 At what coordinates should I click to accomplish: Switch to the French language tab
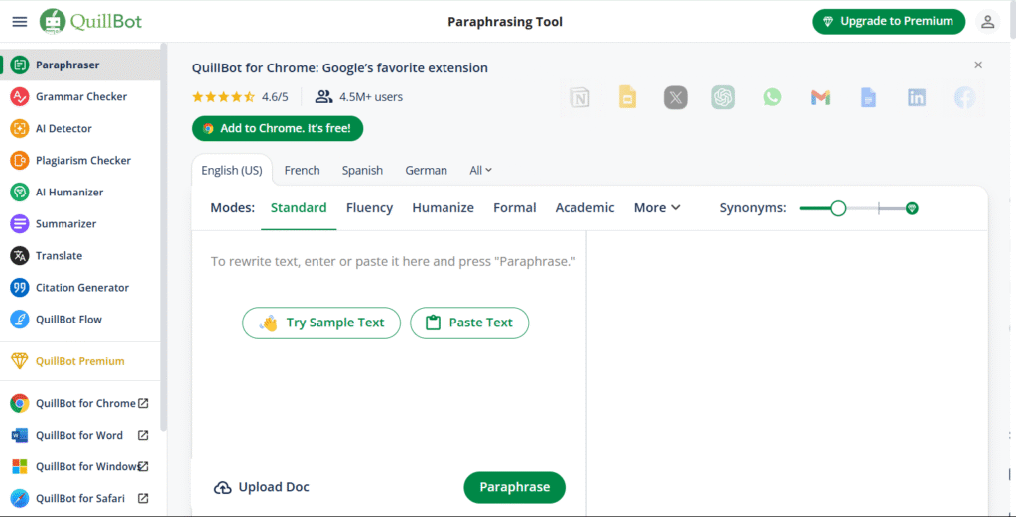(x=302, y=170)
